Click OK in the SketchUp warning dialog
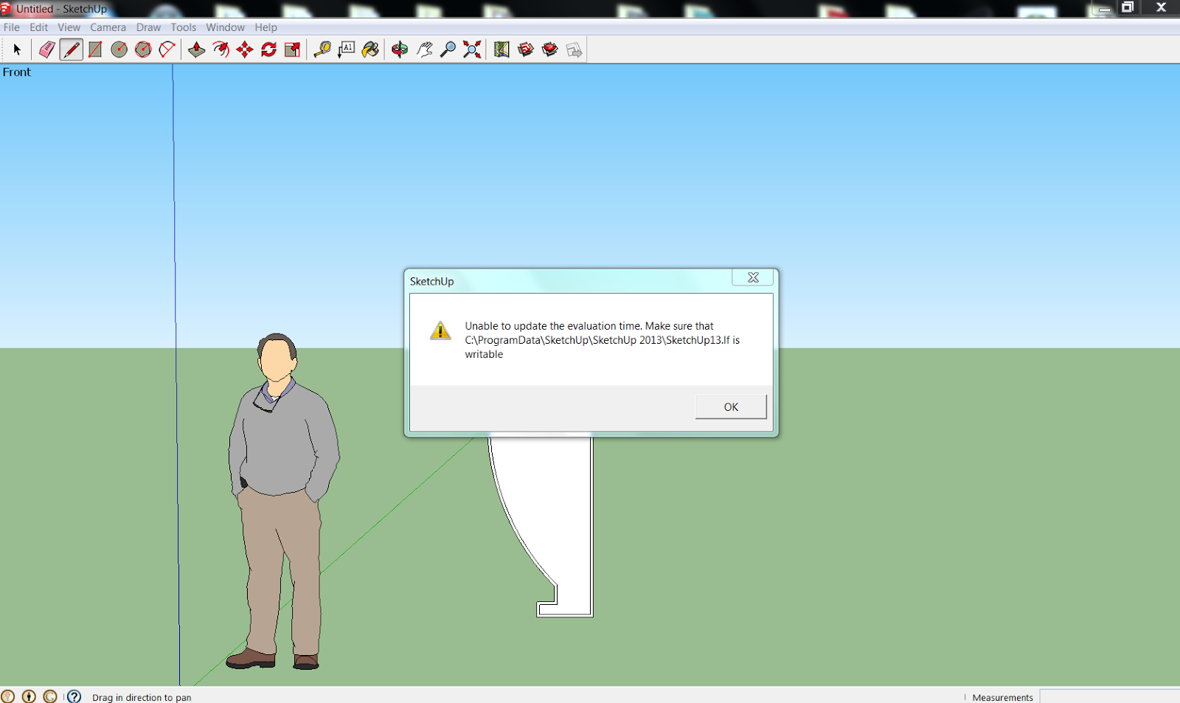This screenshot has width=1180, height=703. click(731, 406)
